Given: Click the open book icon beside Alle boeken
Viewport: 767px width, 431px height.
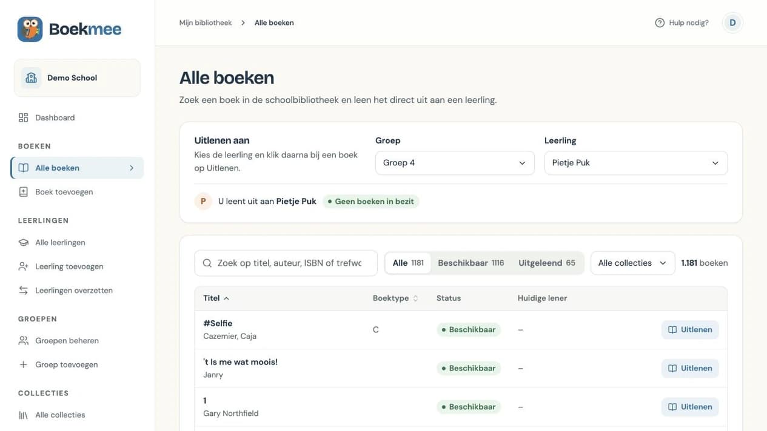Looking at the screenshot, I should tap(24, 168).
